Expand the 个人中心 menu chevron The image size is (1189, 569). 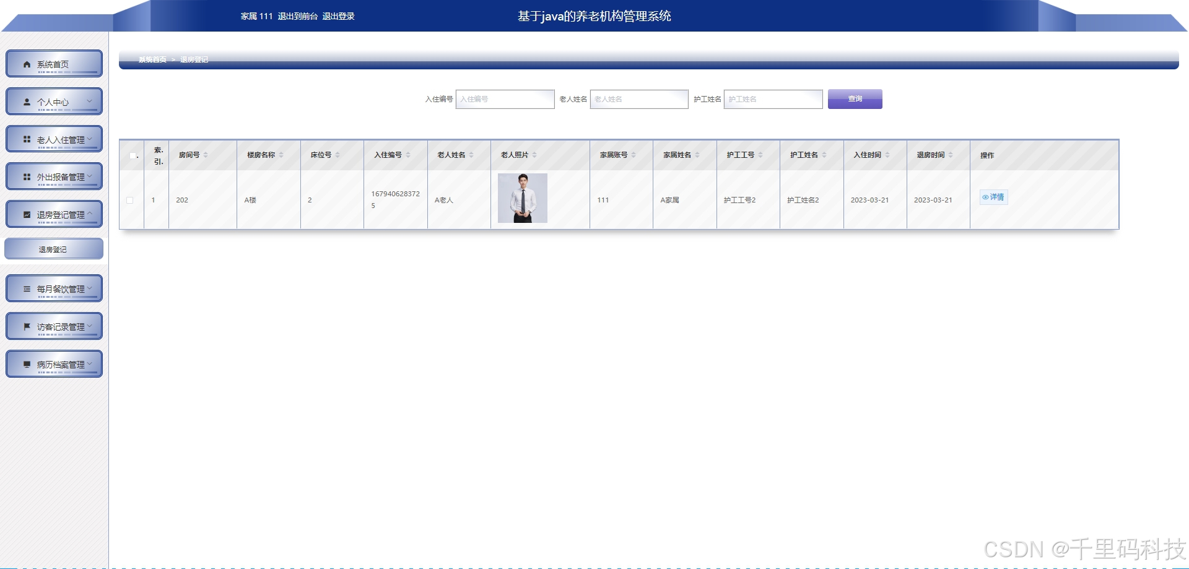(89, 102)
